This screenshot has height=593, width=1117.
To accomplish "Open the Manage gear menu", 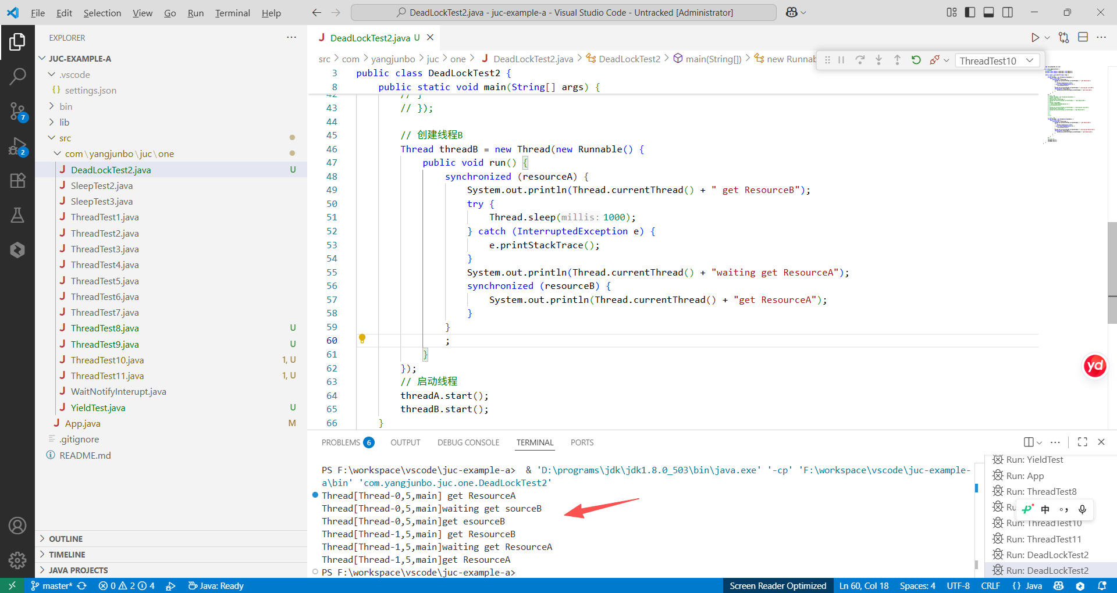I will click(17, 560).
